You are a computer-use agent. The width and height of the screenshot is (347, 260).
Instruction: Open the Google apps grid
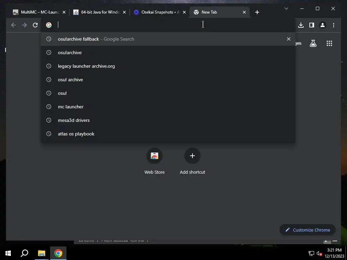(329, 43)
